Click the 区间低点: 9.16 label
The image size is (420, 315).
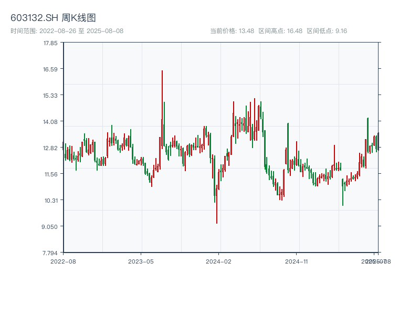(x=327, y=31)
